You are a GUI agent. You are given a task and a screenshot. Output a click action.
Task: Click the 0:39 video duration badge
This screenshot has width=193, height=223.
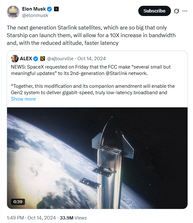point(18,202)
